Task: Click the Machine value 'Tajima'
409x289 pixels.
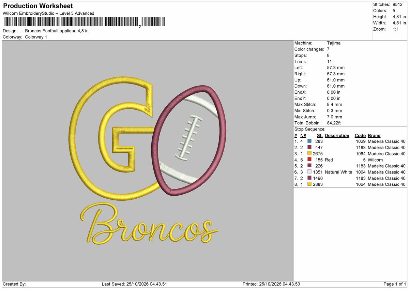Action: point(334,43)
